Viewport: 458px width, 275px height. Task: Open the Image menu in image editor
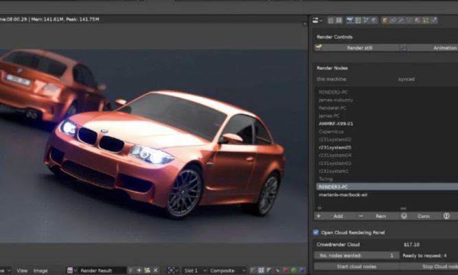pos(41,271)
